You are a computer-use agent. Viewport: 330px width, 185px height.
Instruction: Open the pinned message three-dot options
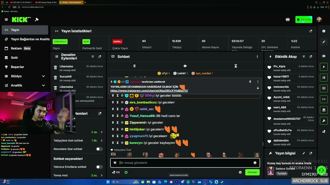pos(258,82)
